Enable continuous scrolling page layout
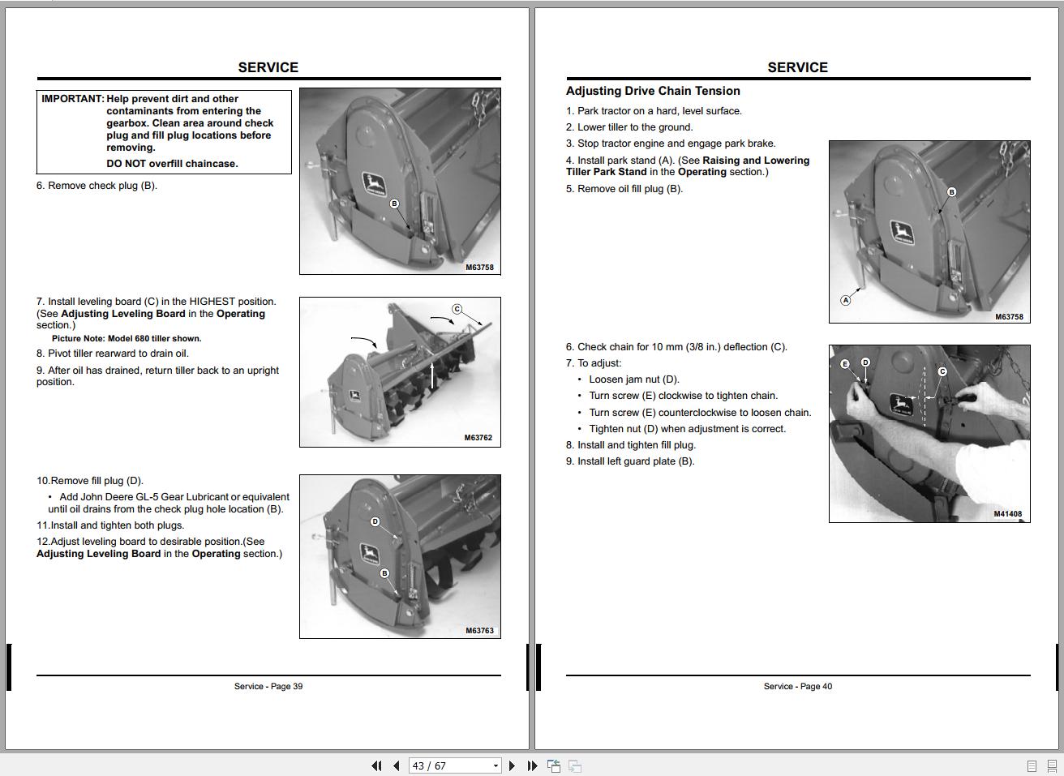Image resolution: width=1064 pixels, height=776 pixels. click(x=1051, y=765)
